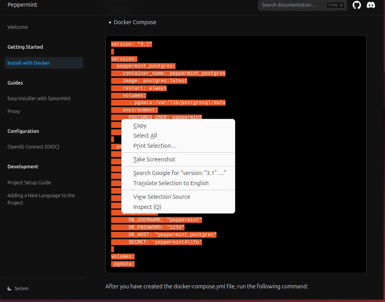Choose Print Selection from context menu
The image size is (385, 302).
click(x=178, y=146)
